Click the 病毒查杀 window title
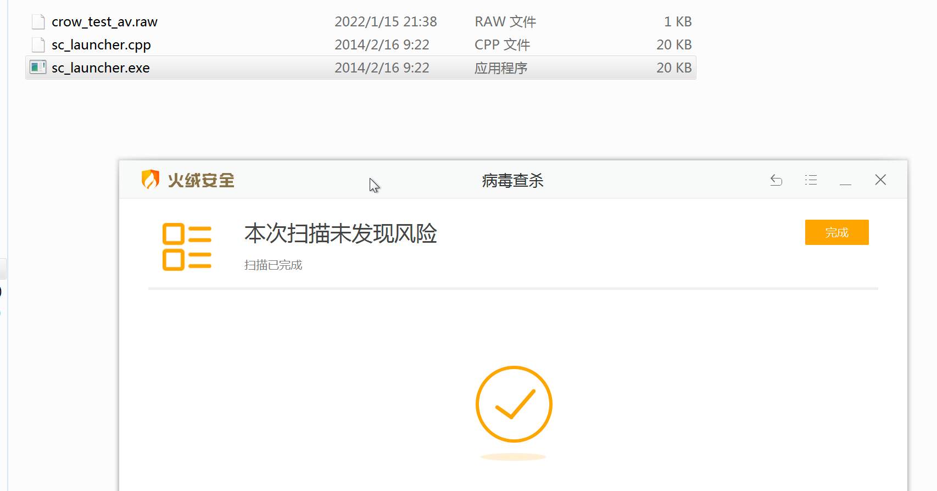 coord(512,180)
